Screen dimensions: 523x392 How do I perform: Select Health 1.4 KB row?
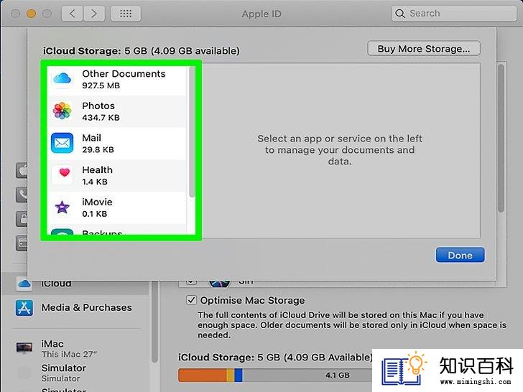click(116, 175)
